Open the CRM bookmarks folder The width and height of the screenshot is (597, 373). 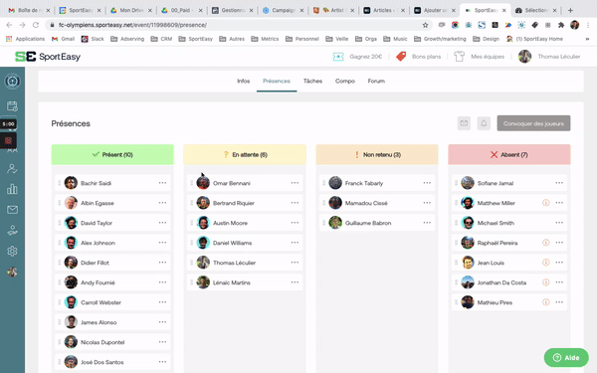tap(161, 39)
